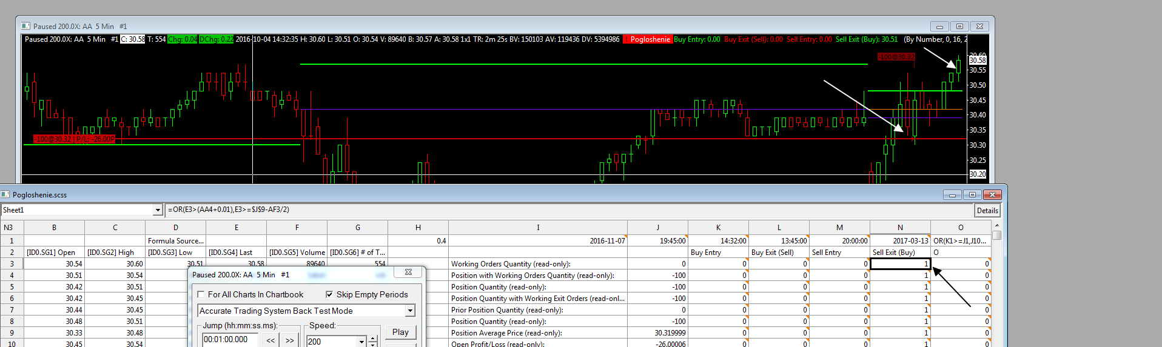Screen dimensions: 1162x347
Task: Maximize the chart window
Action: coord(959,27)
